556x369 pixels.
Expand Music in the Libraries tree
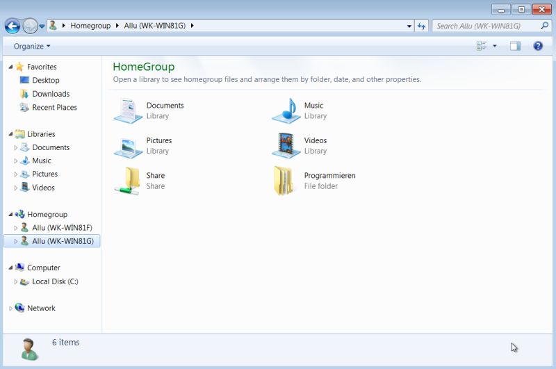click(15, 161)
